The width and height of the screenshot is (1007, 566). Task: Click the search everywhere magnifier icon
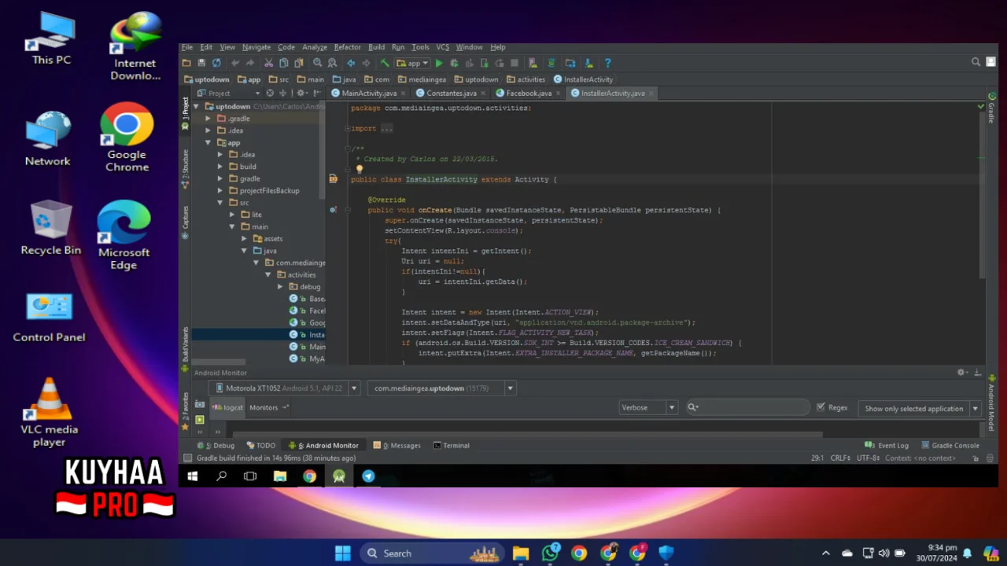pyautogui.click(x=976, y=62)
